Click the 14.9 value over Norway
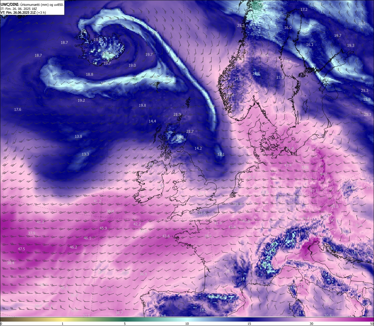The height and width of the screenshot is (326, 374). [x=238, y=79]
